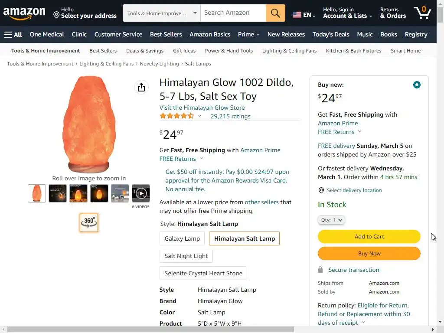The width and height of the screenshot is (444, 333).
Task: Open the 360 degree view icon
Action: [x=89, y=222]
